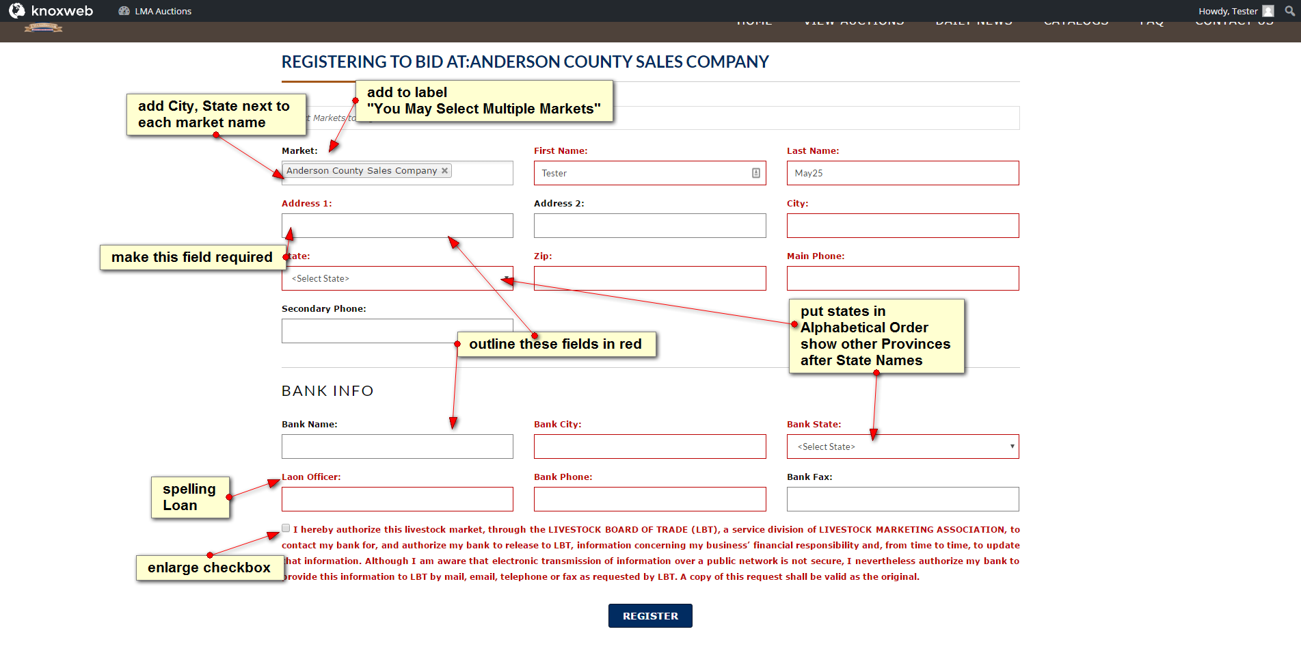Focus the Main Phone input field
The image size is (1301, 653).
point(902,278)
